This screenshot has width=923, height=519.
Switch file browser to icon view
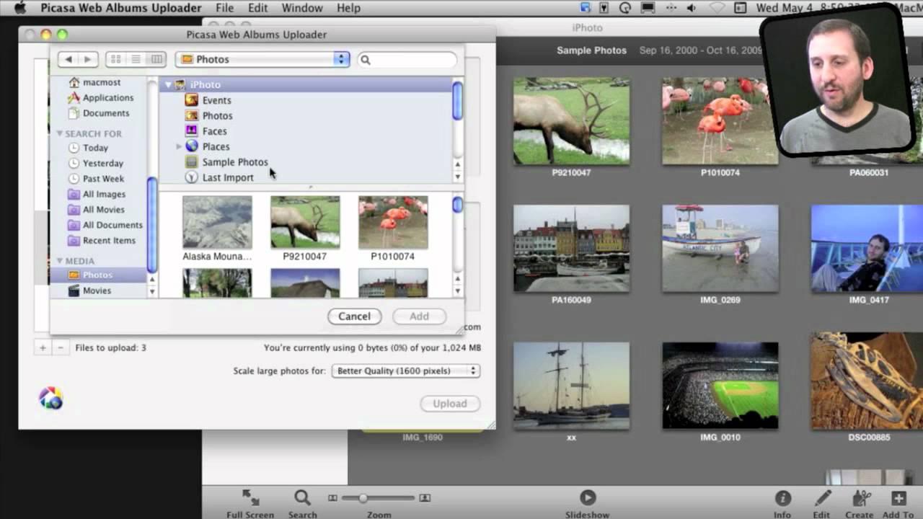tap(115, 60)
